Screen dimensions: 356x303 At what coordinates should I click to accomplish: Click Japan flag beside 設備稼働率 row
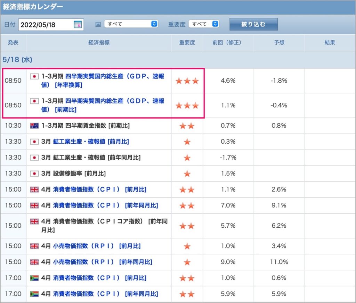(x=34, y=174)
